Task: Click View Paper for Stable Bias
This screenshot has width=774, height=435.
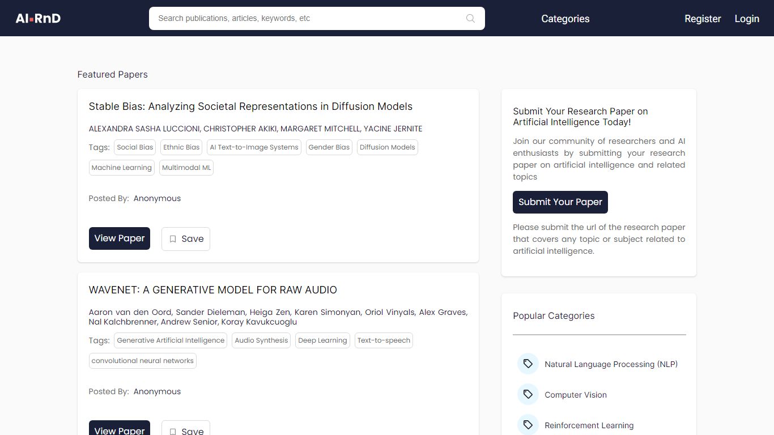Action: pyautogui.click(x=119, y=238)
